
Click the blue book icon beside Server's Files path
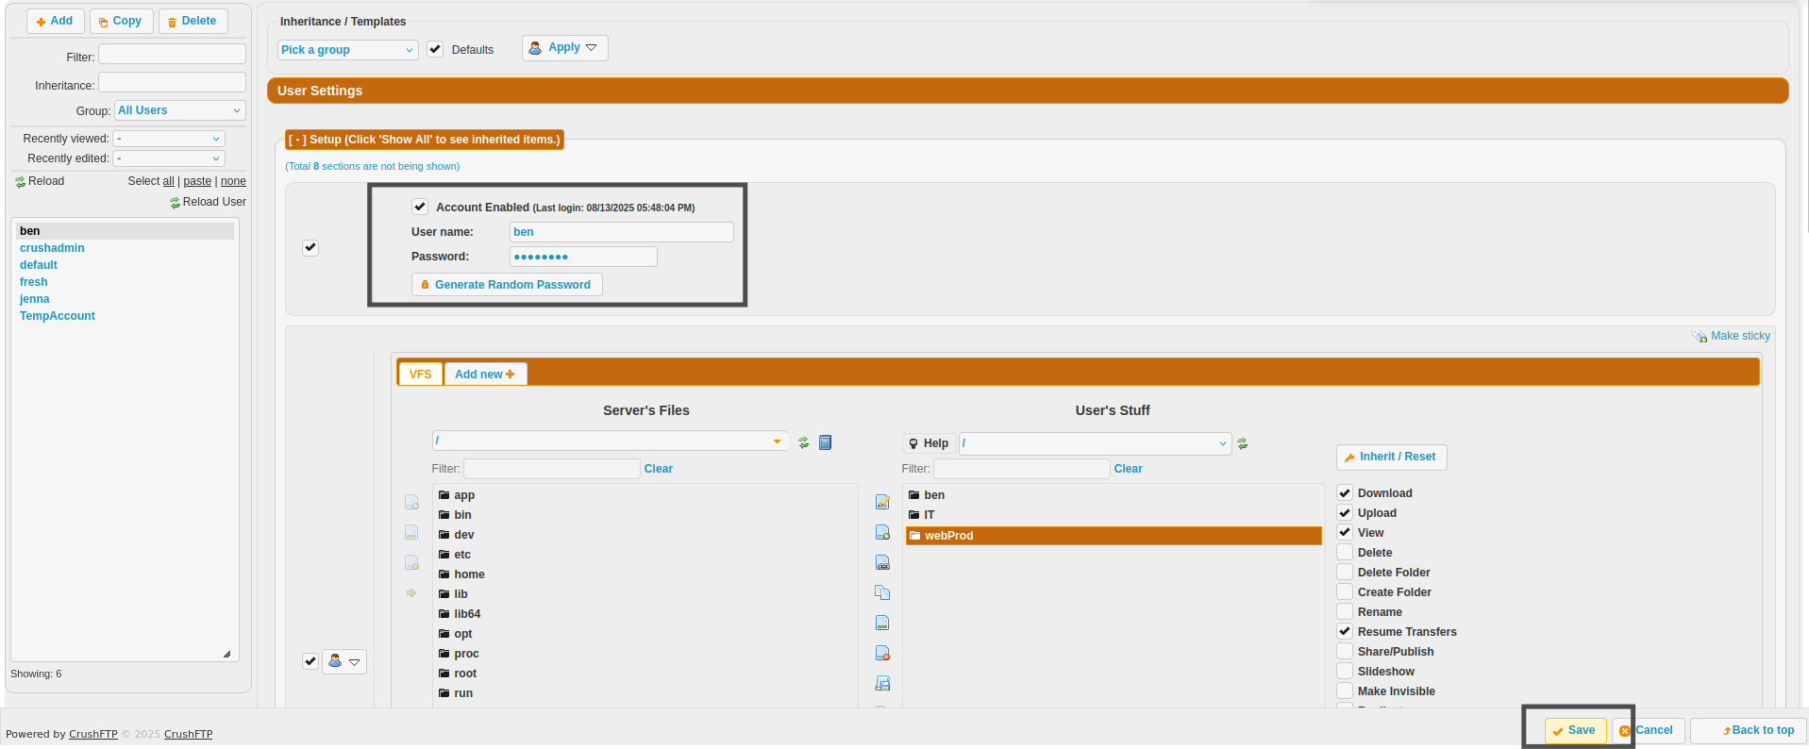pos(825,442)
